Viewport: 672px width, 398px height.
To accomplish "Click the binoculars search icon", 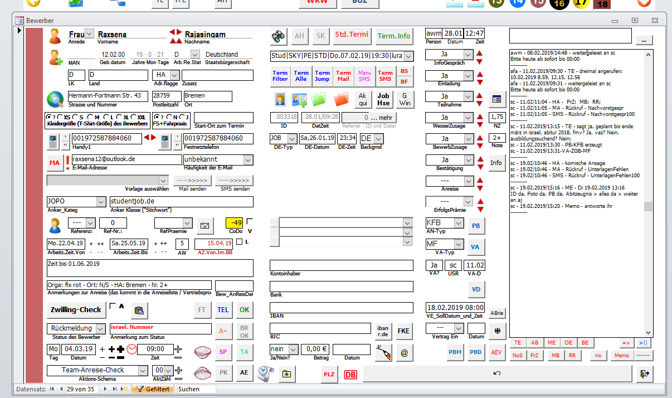I will point(279,36).
